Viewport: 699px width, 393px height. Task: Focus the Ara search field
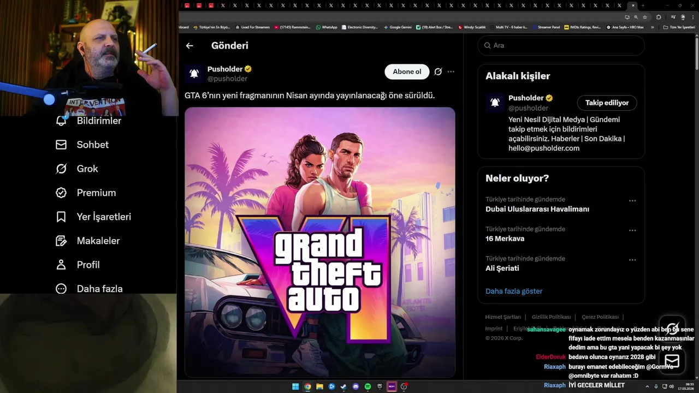click(561, 45)
